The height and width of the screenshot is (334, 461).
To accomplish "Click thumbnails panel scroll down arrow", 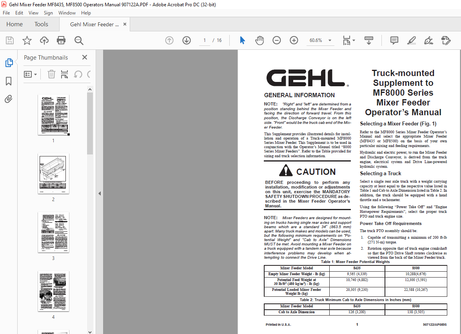I will (90, 332).
